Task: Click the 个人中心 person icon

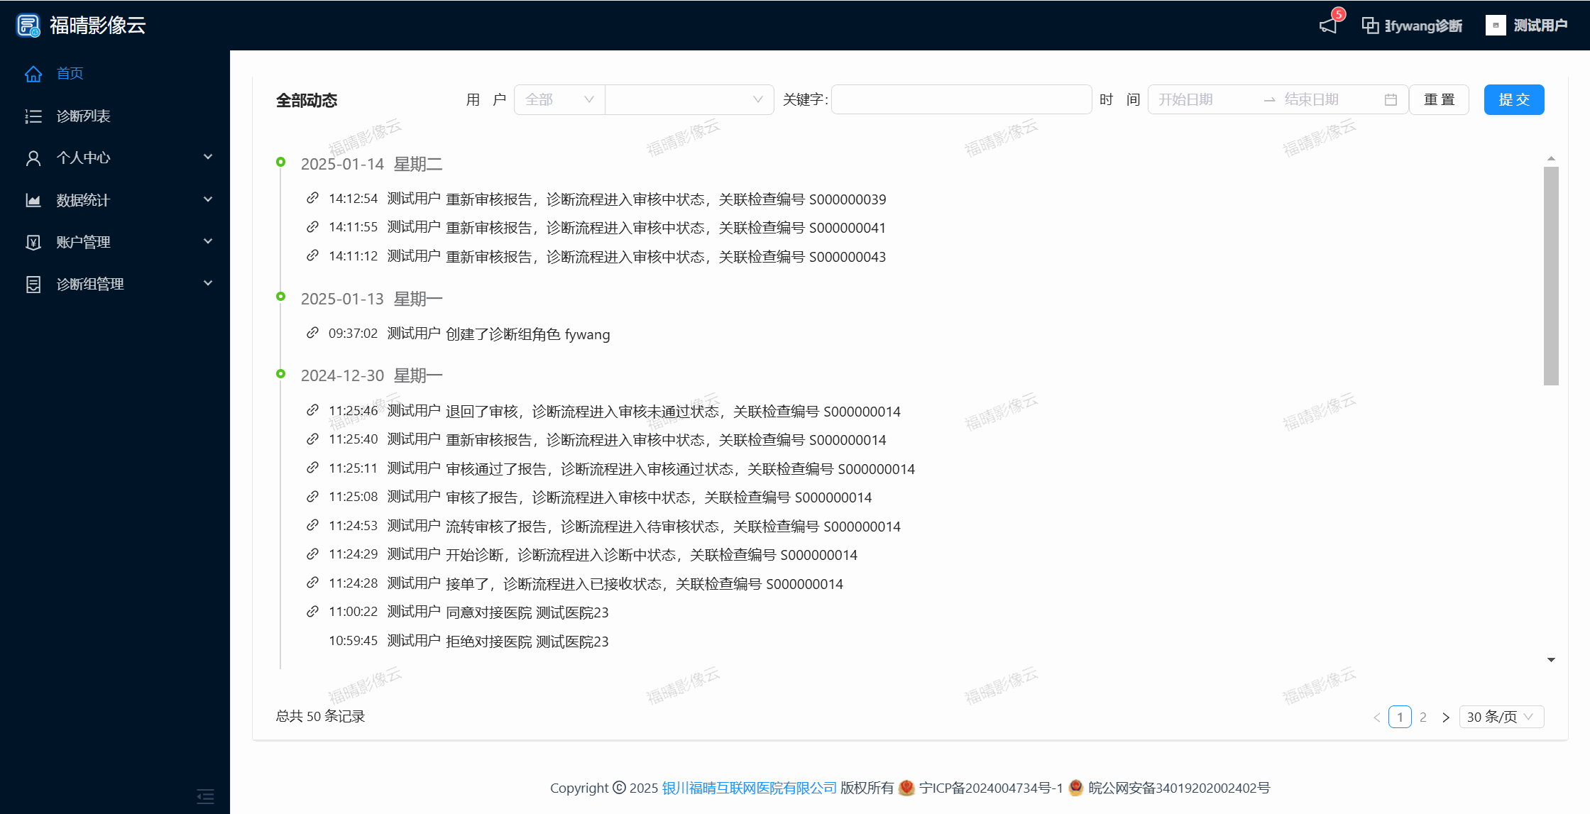Action: click(33, 158)
